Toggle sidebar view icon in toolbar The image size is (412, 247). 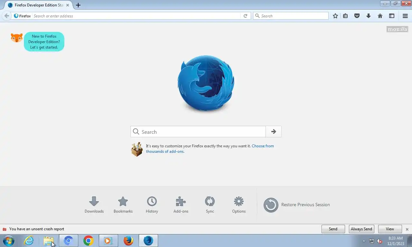(392, 16)
